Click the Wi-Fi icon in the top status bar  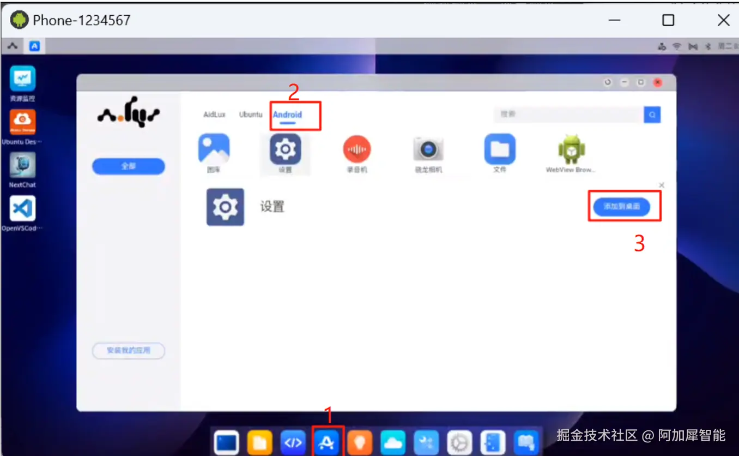[677, 47]
